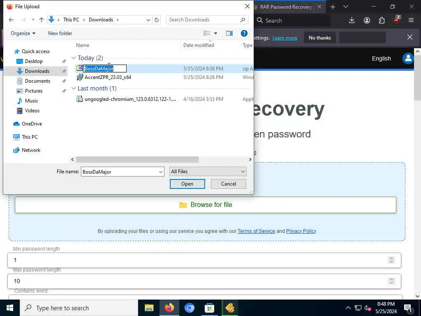The width and height of the screenshot is (421, 316).
Task: Open the All Files type dropdown
Action: pos(208,172)
